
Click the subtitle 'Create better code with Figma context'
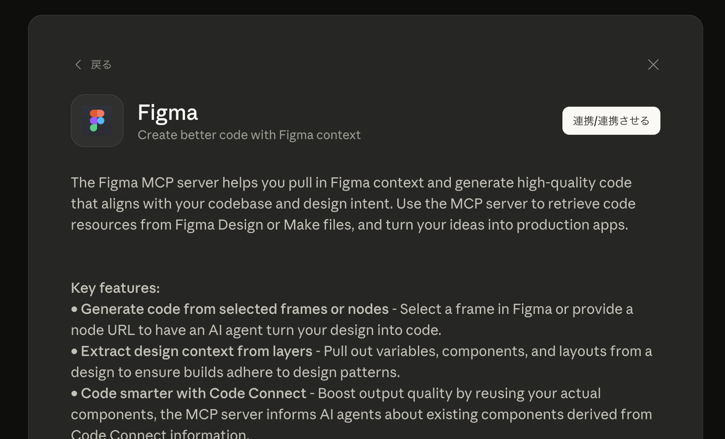[x=249, y=135]
